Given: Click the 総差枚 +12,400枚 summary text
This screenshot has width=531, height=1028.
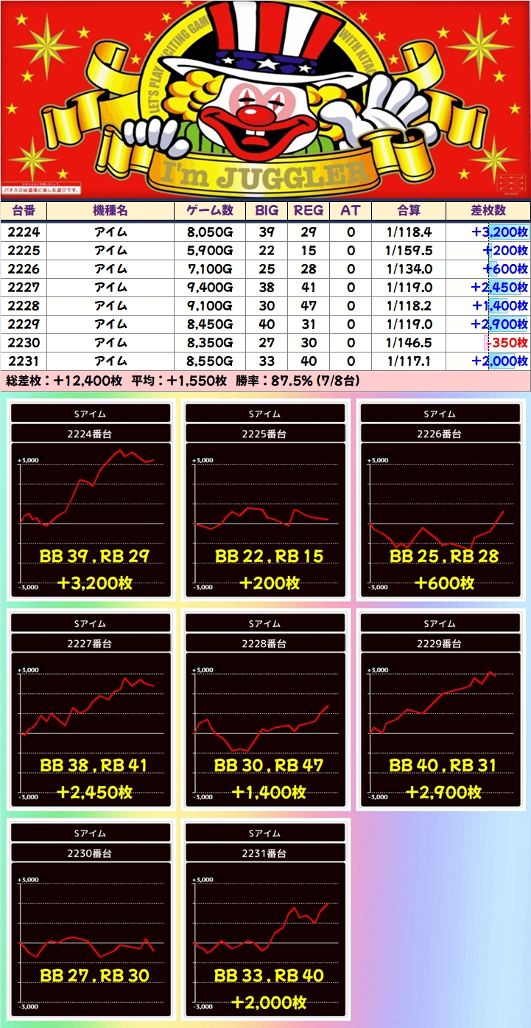Looking at the screenshot, I should (x=64, y=381).
